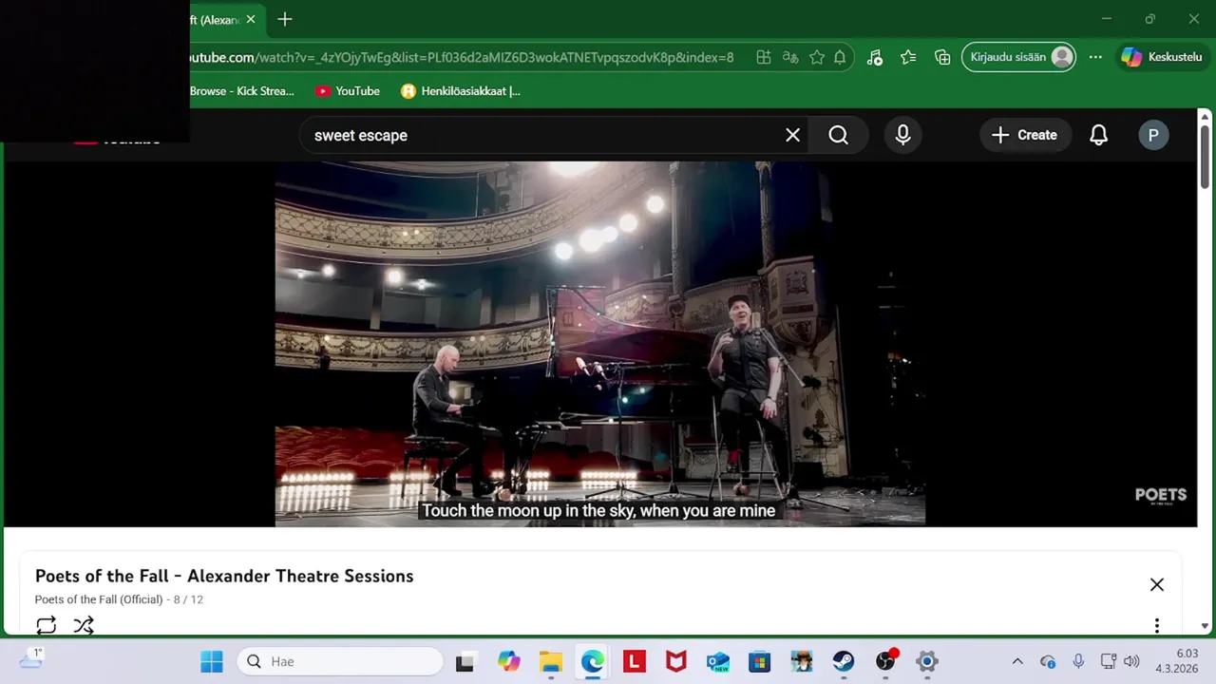This screenshot has height=684, width=1216.
Task: Open the volume control in system tray
Action: tap(1131, 661)
